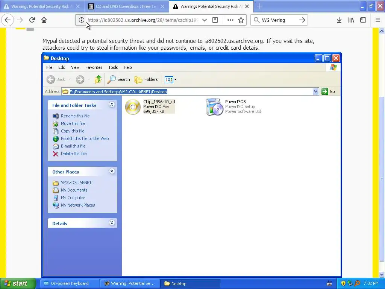Image resolution: width=385 pixels, height=289 pixels.
Task: Open the Edit menu in Explorer
Action: tap(62, 67)
